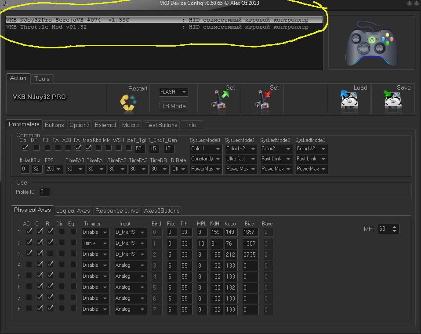Go to the Test Buttons tab
421x334 pixels.
point(161,125)
